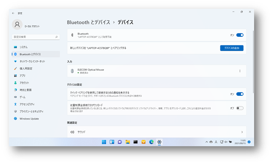Image resolution: width=272 pixels, height=164 pixels.
Task: Click the プライバシーとセキュリティ shield icon
Action: point(15,111)
